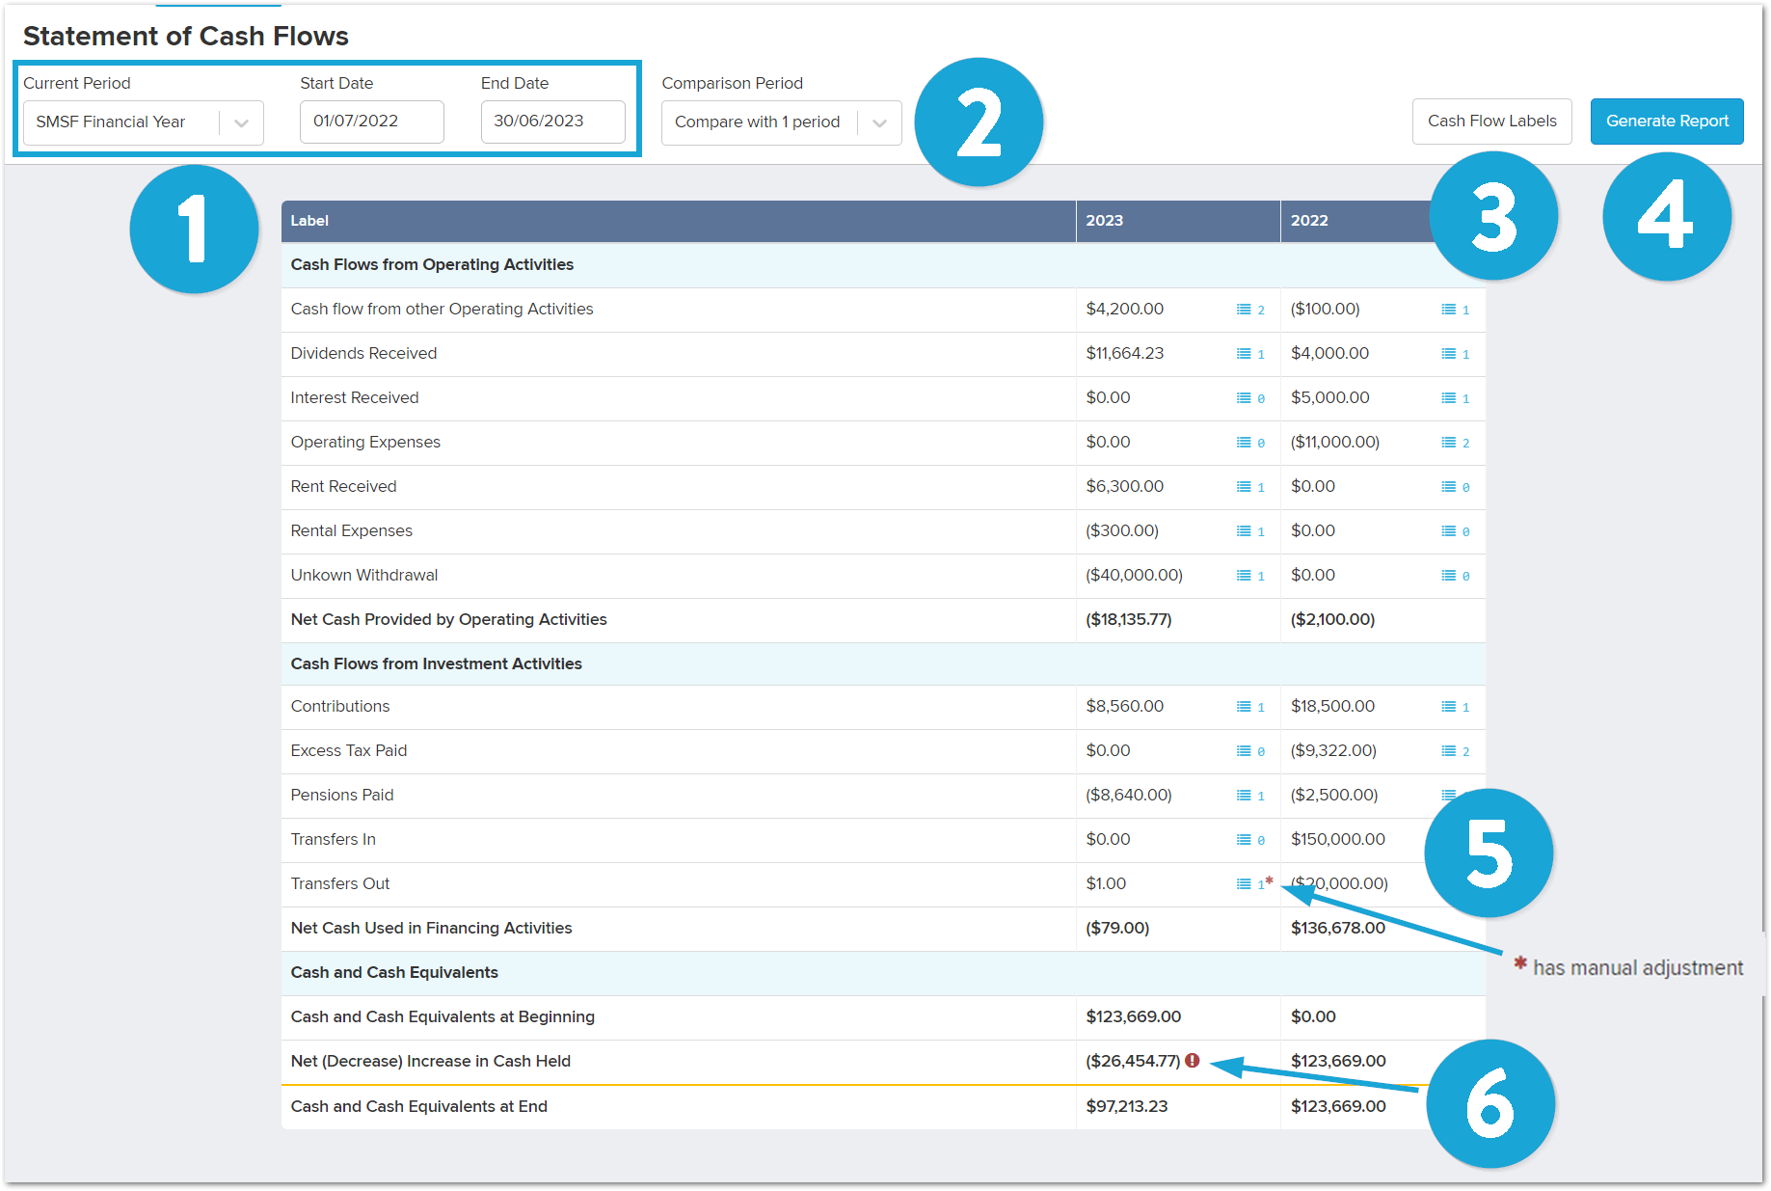This screenshot has width=1771, height=1191.
Task: Select the $150,000.00 Transfers In 2022 value
Action: tap(1338, 840)
